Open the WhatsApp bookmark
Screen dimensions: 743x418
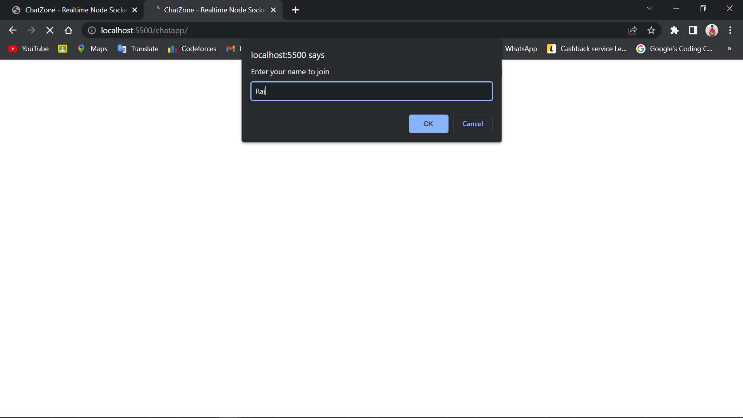tap(521, 49)
